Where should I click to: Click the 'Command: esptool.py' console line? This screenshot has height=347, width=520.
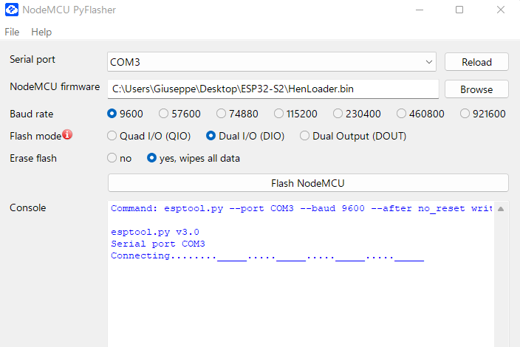click(x=301, y=208)
